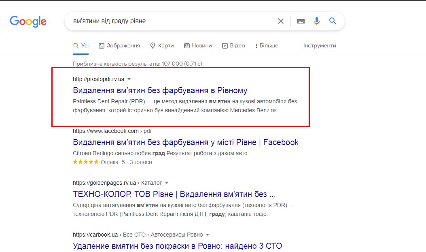Start voice search with the microphone icon
Viewport: 426px width, 252px height.
click(316, 21)
